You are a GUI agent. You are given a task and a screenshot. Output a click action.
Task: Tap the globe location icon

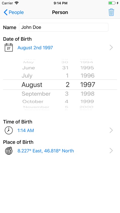[x=9, y=151]
